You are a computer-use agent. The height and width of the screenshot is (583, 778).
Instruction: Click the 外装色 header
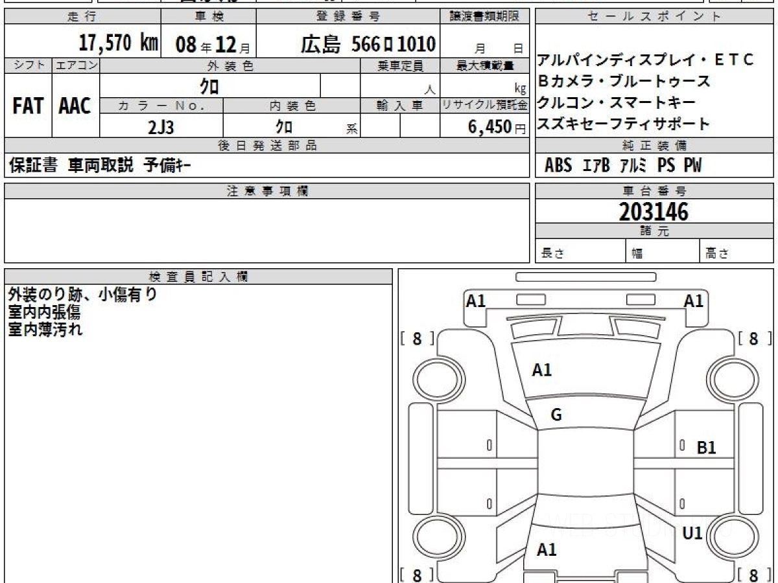pyautogui.click(x=230, y=65)
